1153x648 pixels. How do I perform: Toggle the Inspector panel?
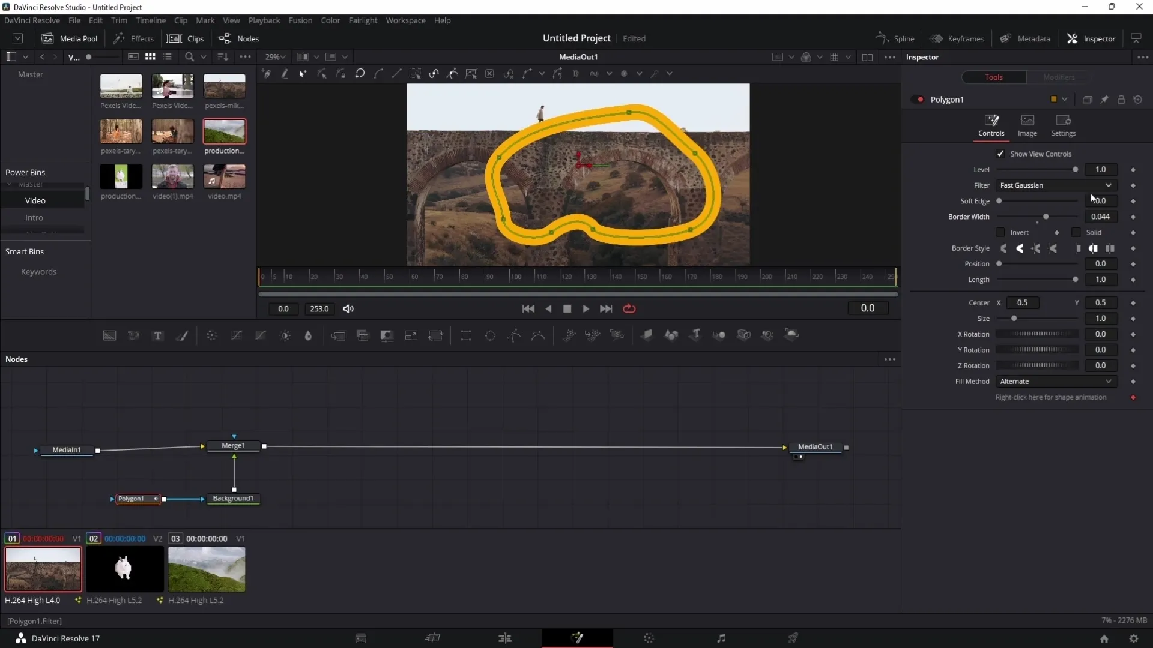tap(1091, 38)
